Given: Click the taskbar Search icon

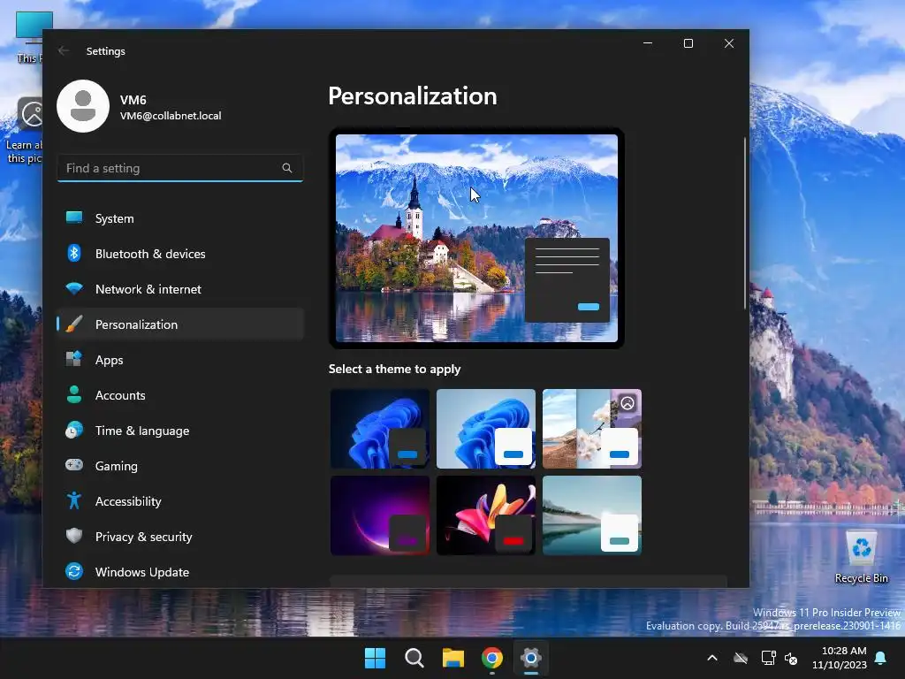Looking at the screenshot, I should click(414, 658).
